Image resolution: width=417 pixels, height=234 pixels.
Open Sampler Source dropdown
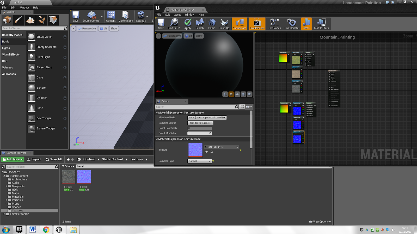pyautogui.click(x=200, y=123)
